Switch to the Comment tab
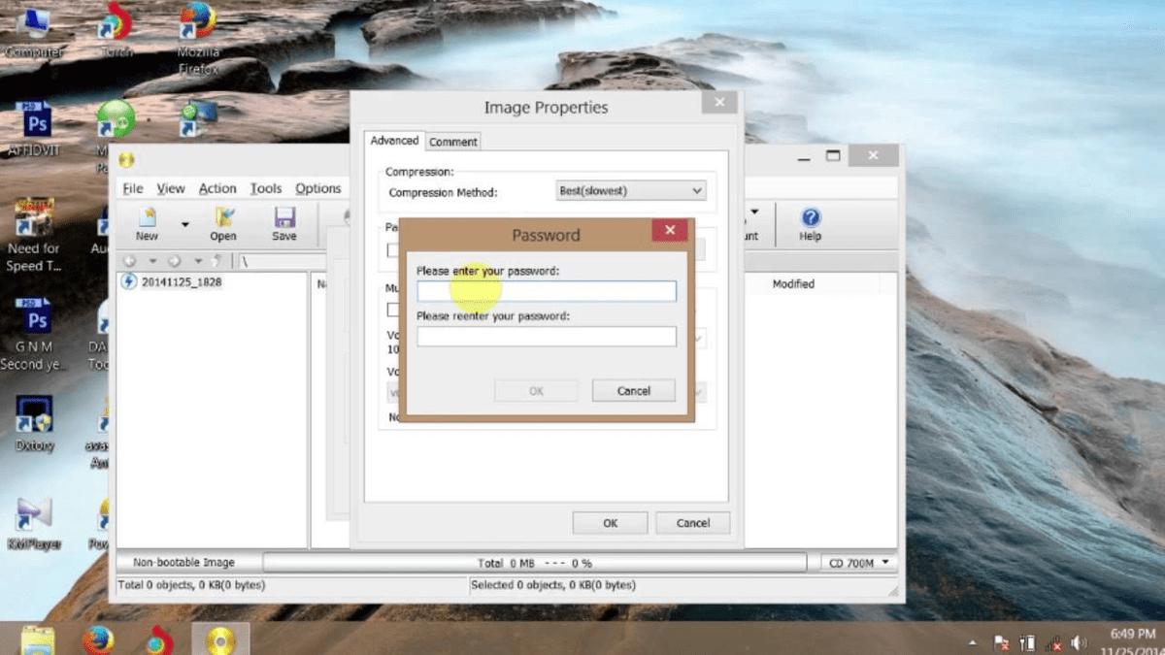Viewport: 1165px width, 655px height. coord(452,141)
